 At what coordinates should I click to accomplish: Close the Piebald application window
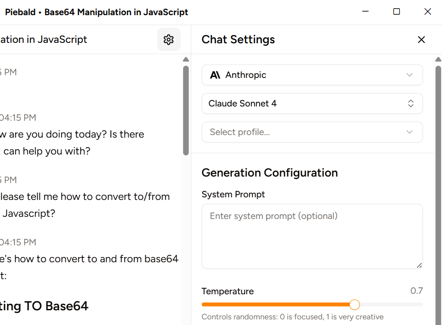(x=428, y=12)
